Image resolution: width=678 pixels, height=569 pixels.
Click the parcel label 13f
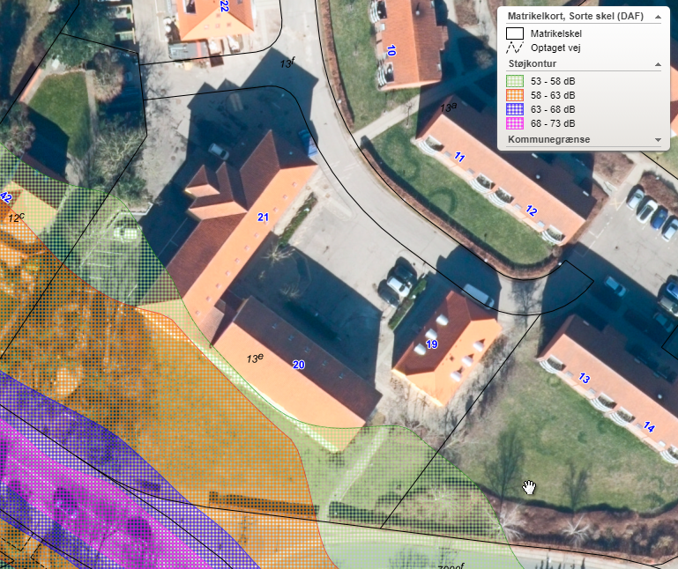click(287, 63)
